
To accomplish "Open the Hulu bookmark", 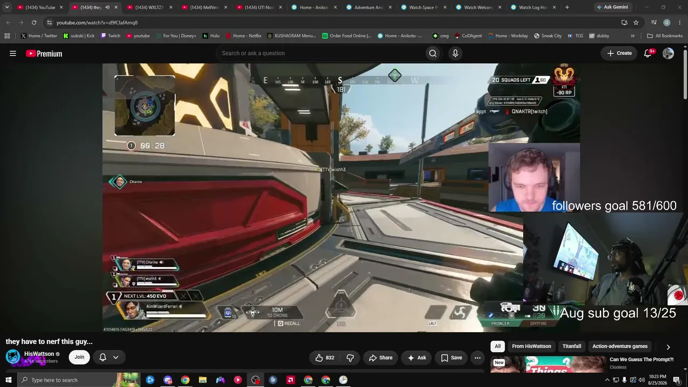I will point(211,36).
